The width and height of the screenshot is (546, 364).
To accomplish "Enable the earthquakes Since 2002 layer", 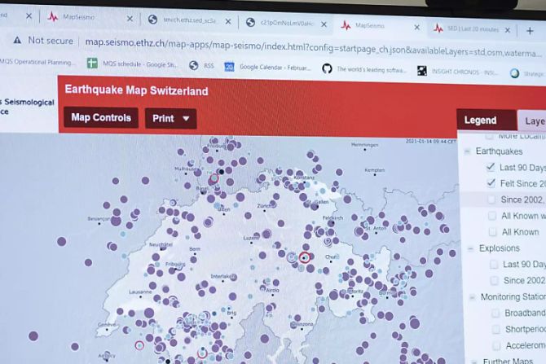I will 491,200.
